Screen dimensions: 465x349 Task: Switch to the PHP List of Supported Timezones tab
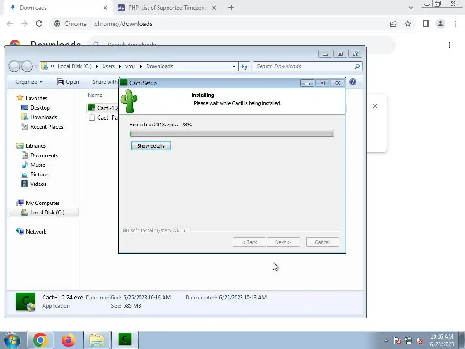(x=167, y=8)
